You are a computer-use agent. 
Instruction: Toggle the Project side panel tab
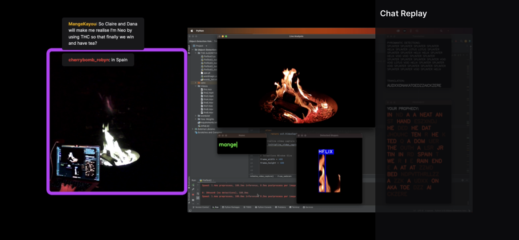[189, 49]
